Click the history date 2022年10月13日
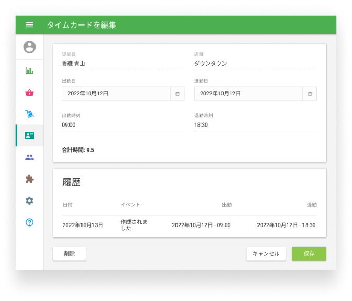 click(x=83, y=225)
